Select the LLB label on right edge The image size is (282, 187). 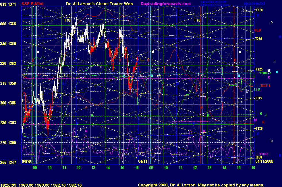click(257, 90)
